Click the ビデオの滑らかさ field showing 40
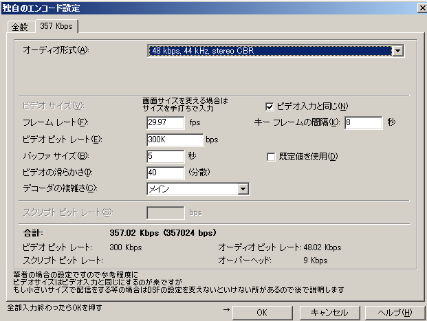427x321 pixels. coord(165,173)
